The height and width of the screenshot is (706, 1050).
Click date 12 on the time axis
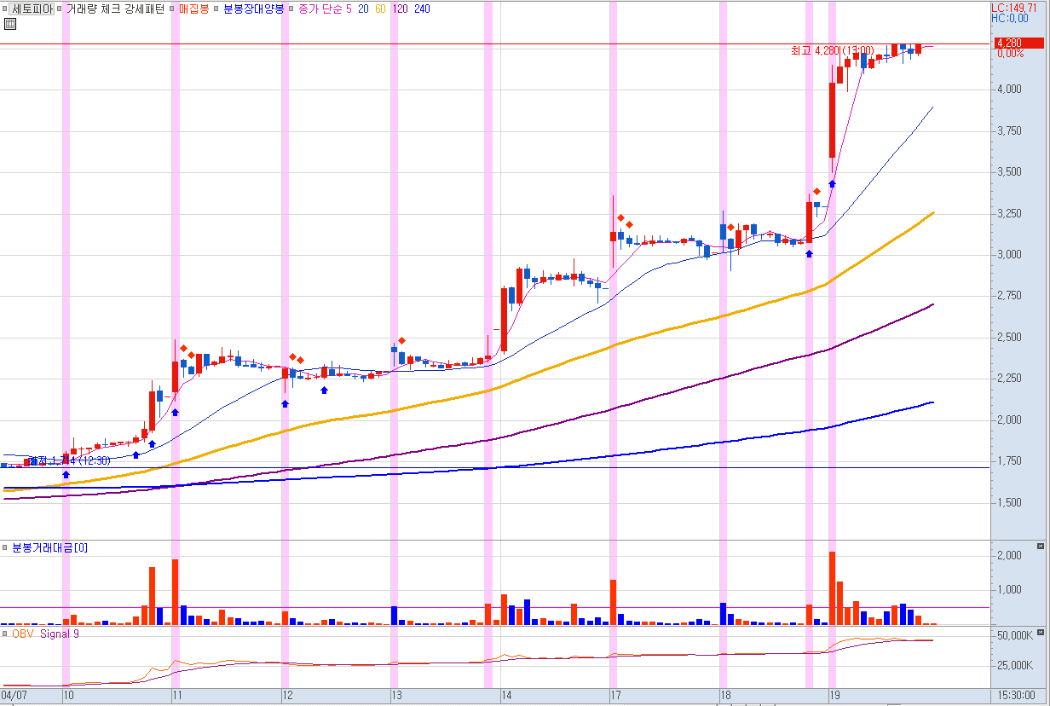click(288, 696)
